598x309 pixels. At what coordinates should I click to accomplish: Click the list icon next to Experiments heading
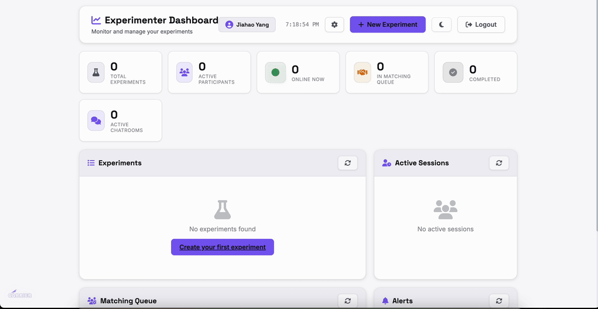click(91, 163)
